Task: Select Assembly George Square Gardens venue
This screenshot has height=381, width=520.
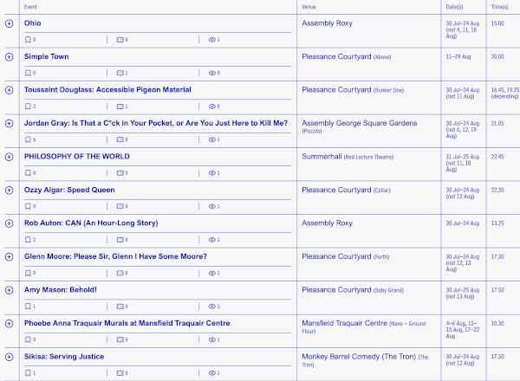Action: coord(360,123)
